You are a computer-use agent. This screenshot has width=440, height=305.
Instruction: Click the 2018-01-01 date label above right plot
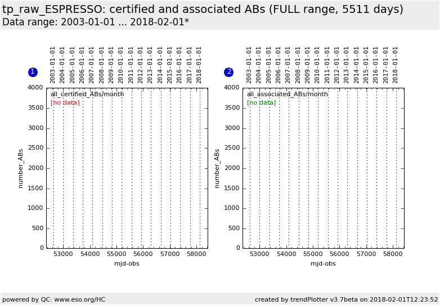pos(396,65)
